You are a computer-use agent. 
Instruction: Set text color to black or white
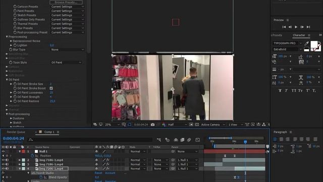[x=306, y=49]
